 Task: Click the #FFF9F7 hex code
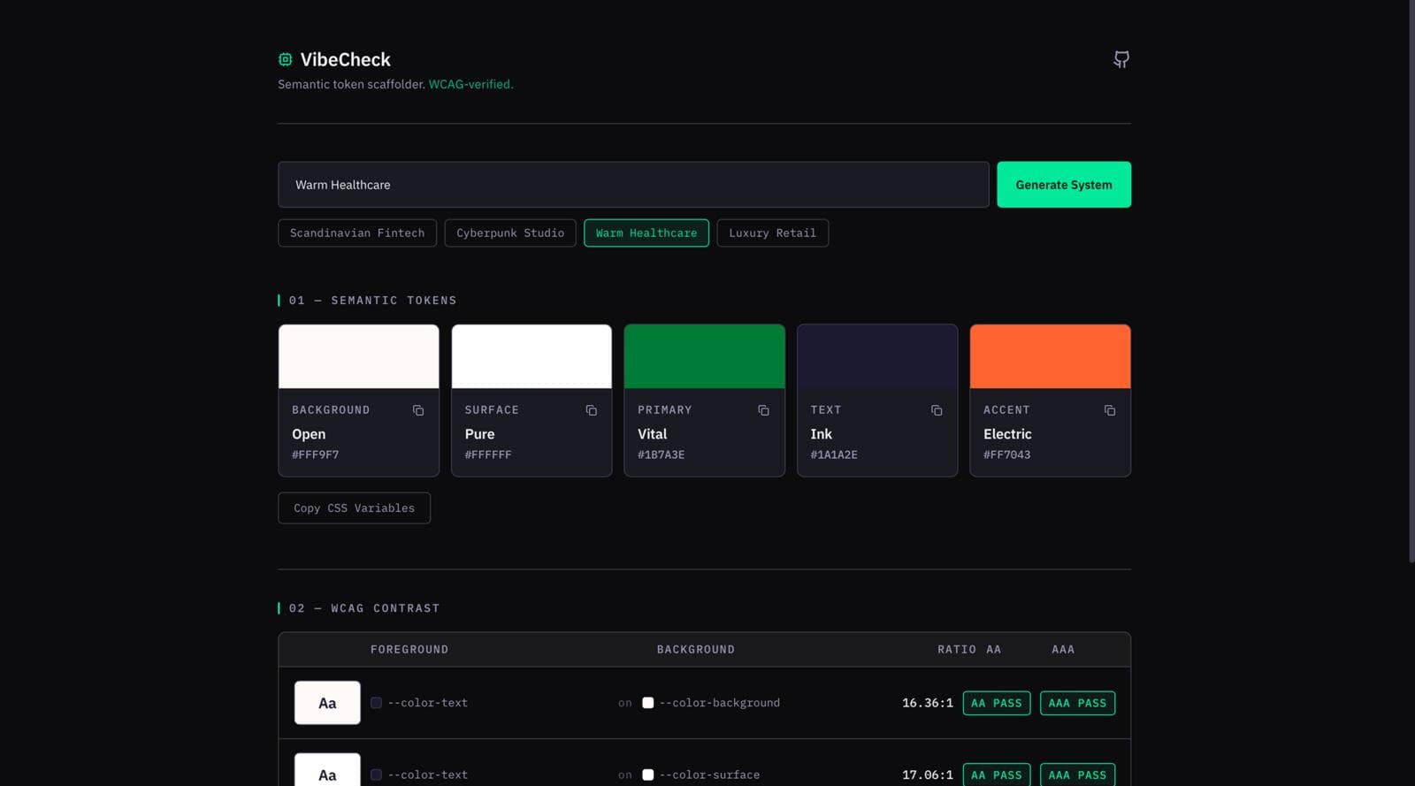315,454
